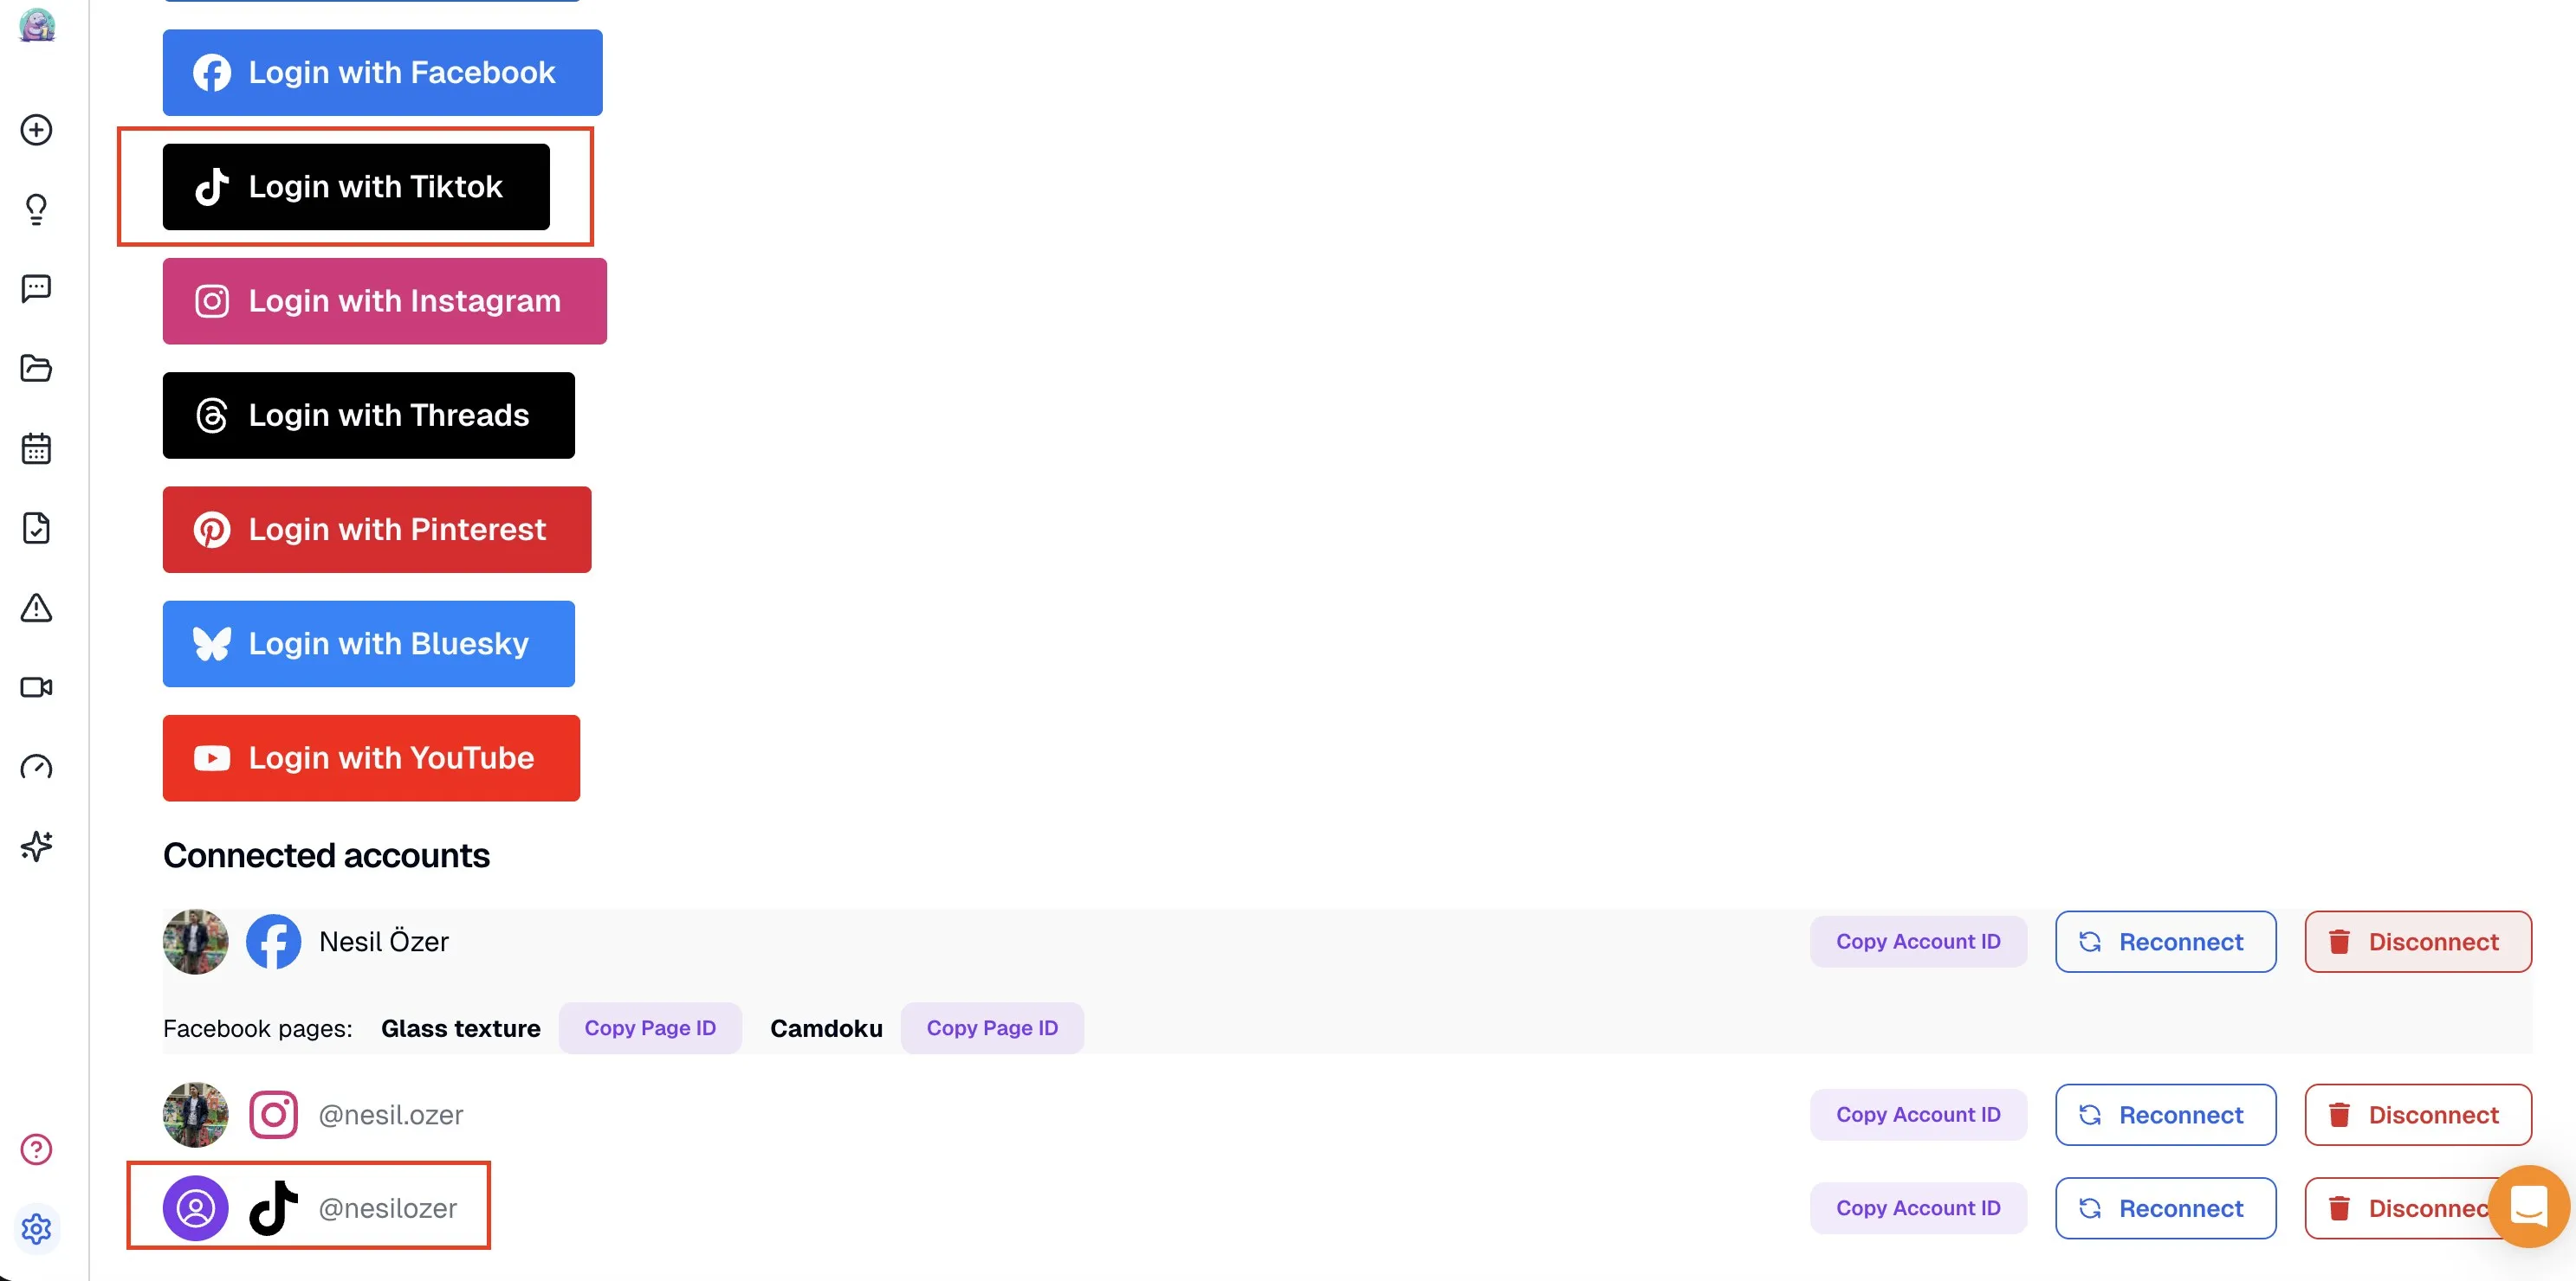This screenshot has height=1281, width=2576.
Task: Open the orange support chat widget
Action: click(x=2528, y=1206)
